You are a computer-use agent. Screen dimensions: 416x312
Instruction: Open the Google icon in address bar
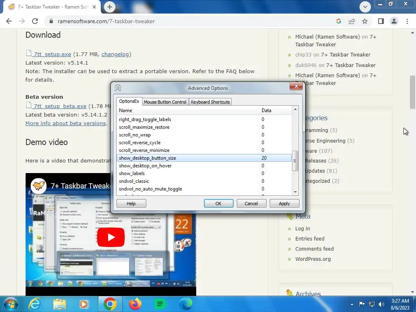pos(338,21)
